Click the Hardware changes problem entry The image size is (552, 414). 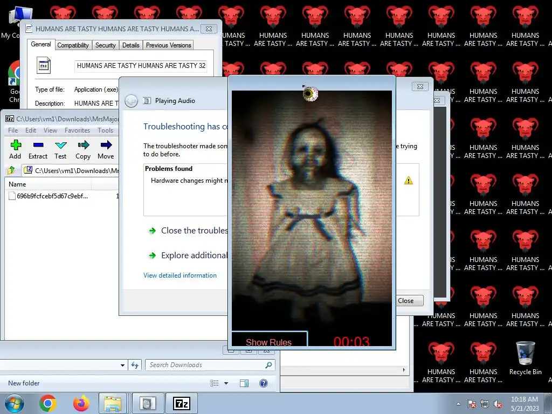pyautogui.click(x=189, y=181)
